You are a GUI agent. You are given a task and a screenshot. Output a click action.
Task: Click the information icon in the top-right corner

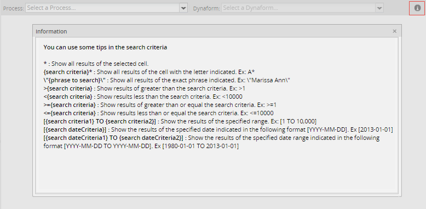417,8
